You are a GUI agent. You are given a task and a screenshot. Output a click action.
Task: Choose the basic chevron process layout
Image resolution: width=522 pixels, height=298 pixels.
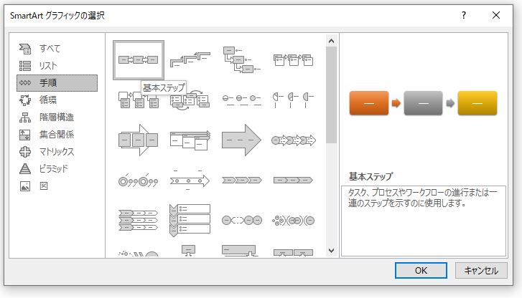[242, 180]
